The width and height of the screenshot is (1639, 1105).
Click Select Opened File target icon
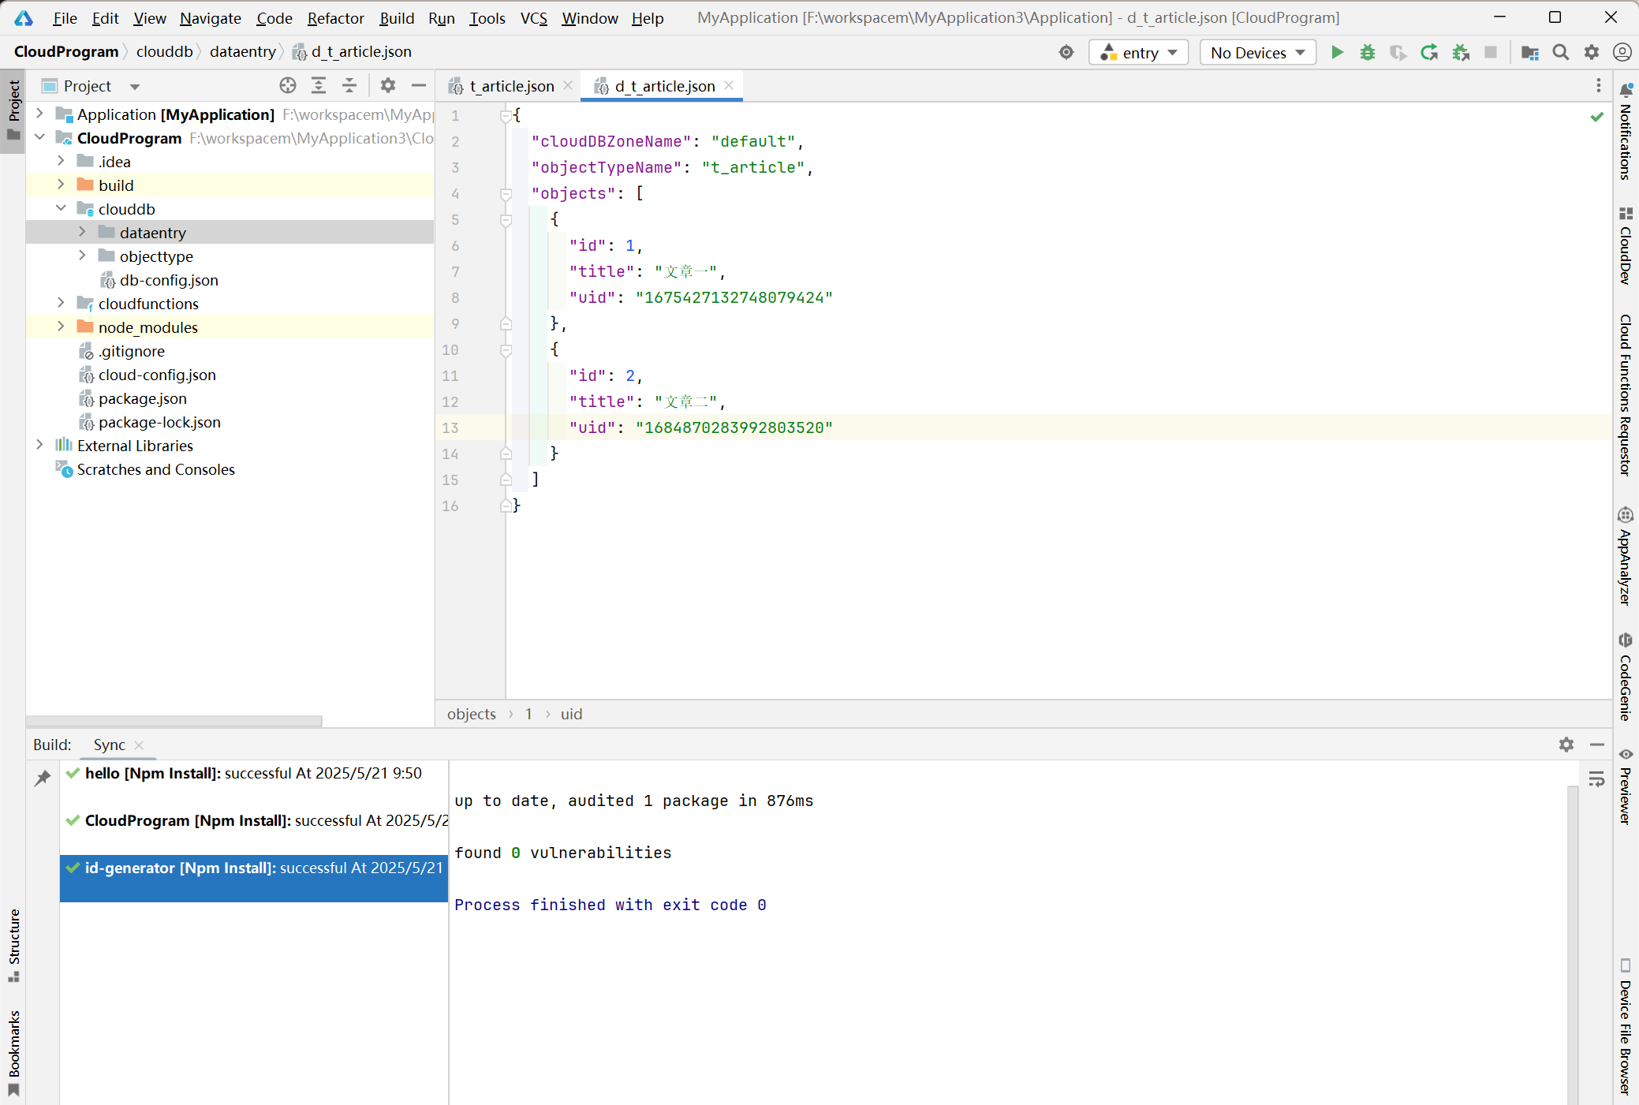pyautogui.click(x=288, y=86)
